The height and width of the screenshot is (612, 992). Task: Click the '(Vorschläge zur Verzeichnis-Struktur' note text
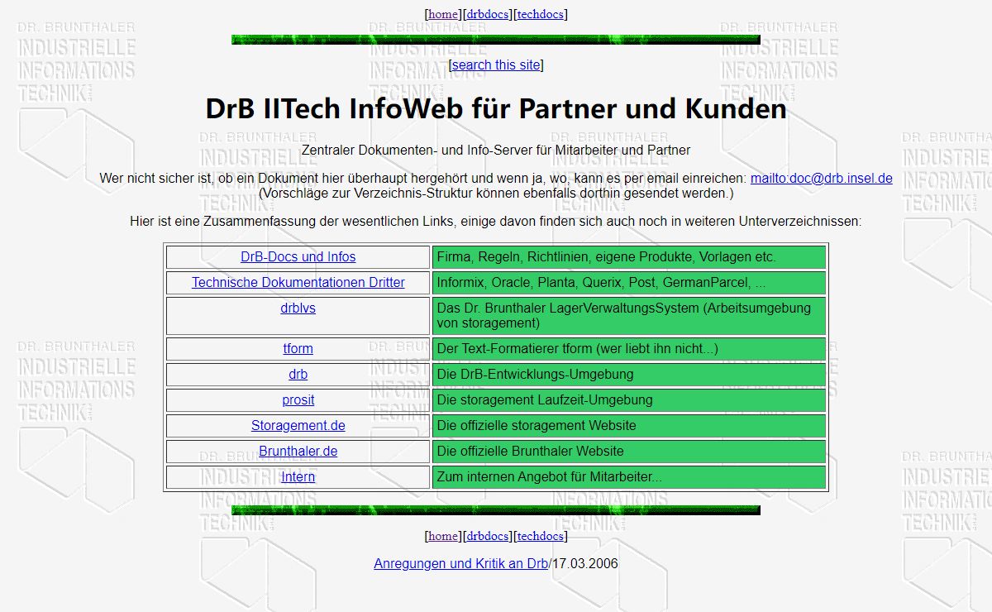tap(496, 194)
